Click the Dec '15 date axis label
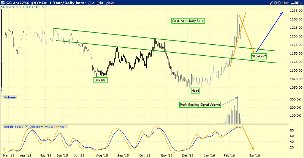The image size is (304, 158). 187,155
